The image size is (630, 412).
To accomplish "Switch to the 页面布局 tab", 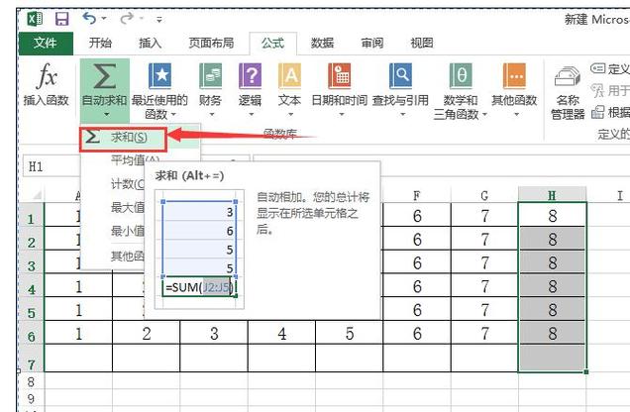I will tap(211, 43).
